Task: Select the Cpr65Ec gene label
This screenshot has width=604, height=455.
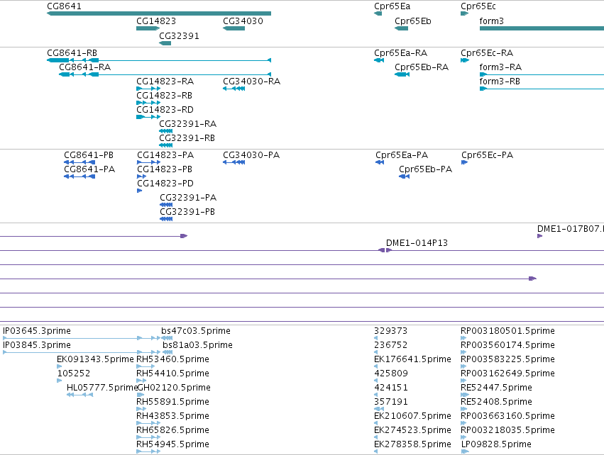Action: [478, 6]
